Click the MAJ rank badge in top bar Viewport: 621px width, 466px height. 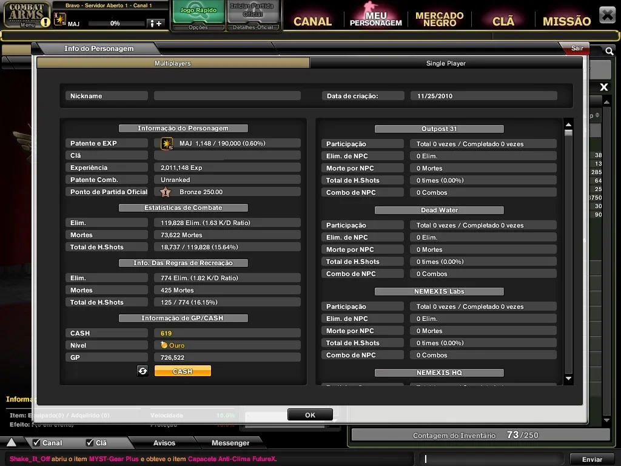tap(60, 19)
